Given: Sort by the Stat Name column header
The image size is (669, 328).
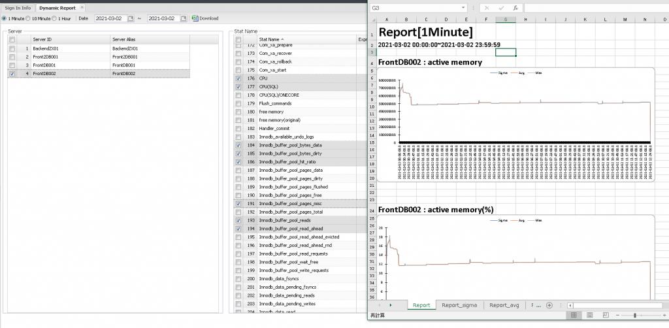Looking at the screenshot, I should 306,39.
